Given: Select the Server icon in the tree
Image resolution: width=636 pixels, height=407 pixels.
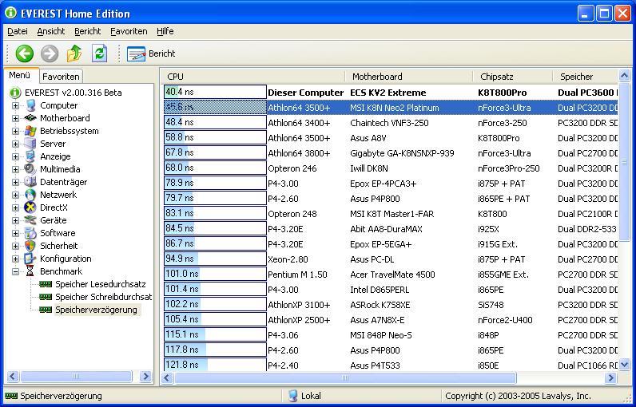Looking at the screenshot, I should tap(30, 144).
